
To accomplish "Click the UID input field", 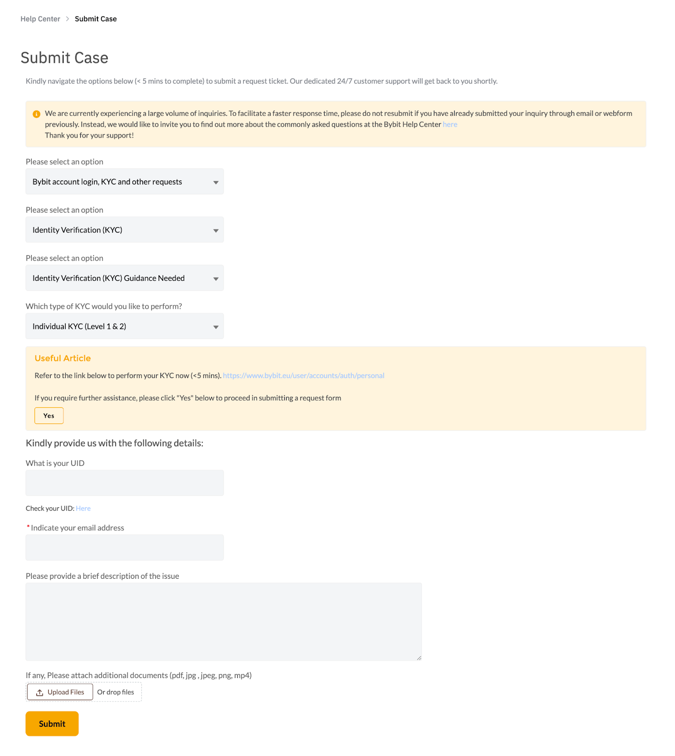I will coord(124,483).
